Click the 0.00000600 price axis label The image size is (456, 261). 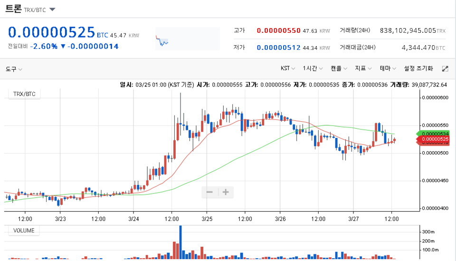(435, 98)
